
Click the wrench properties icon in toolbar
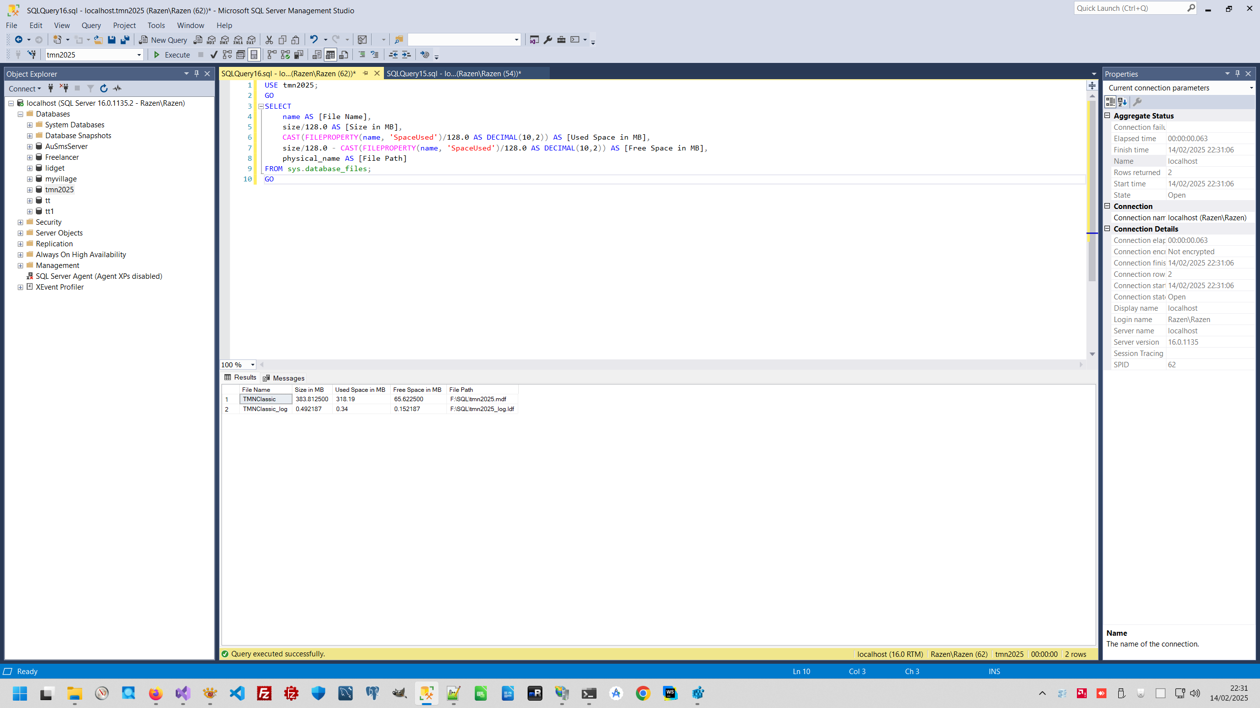548,40
